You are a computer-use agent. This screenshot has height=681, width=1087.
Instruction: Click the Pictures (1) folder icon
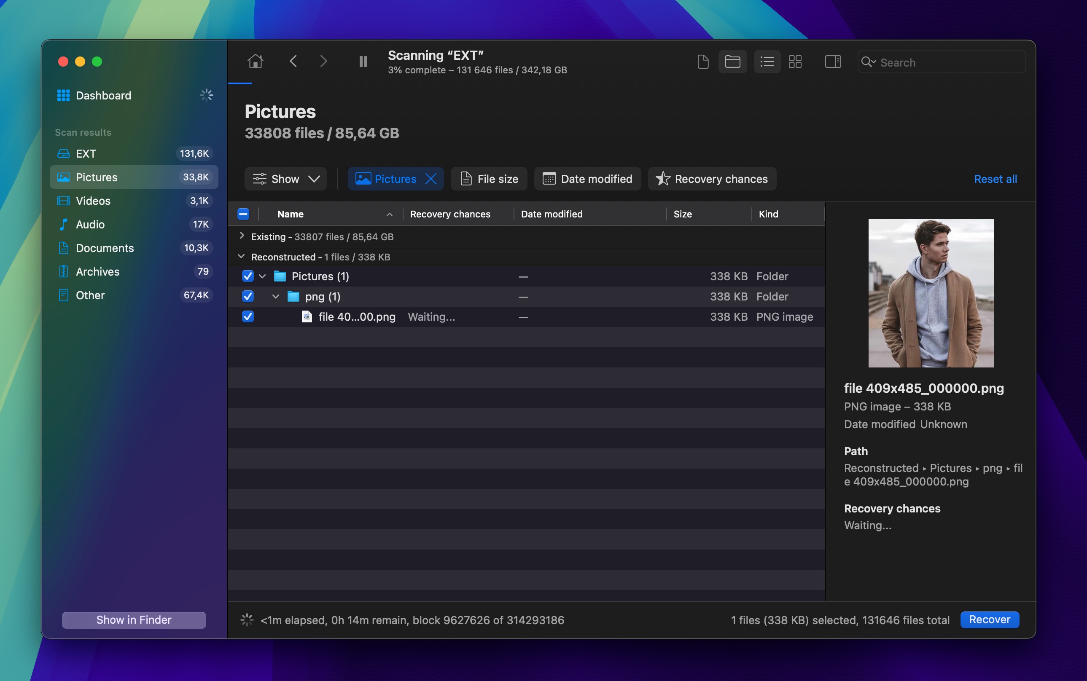point(280,276)
